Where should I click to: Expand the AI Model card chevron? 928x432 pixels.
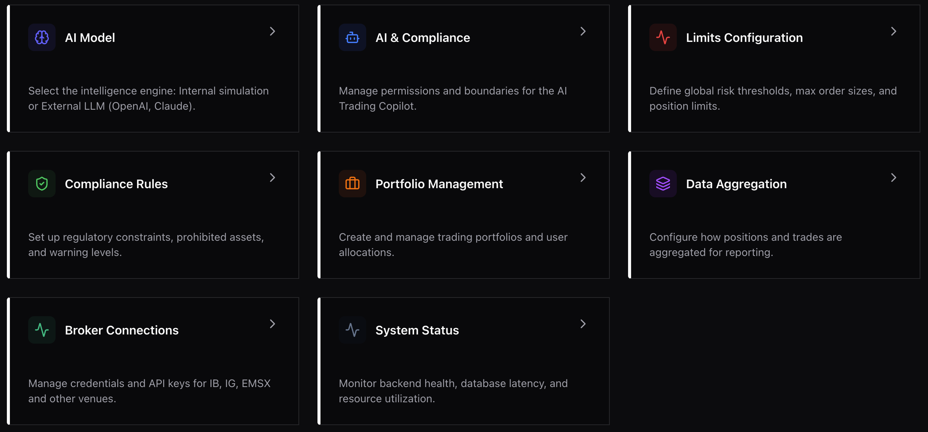(273, 31)
